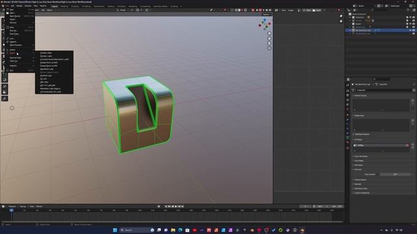Click the New button in the image editor
Screen dimensions: 417x234
308,10
